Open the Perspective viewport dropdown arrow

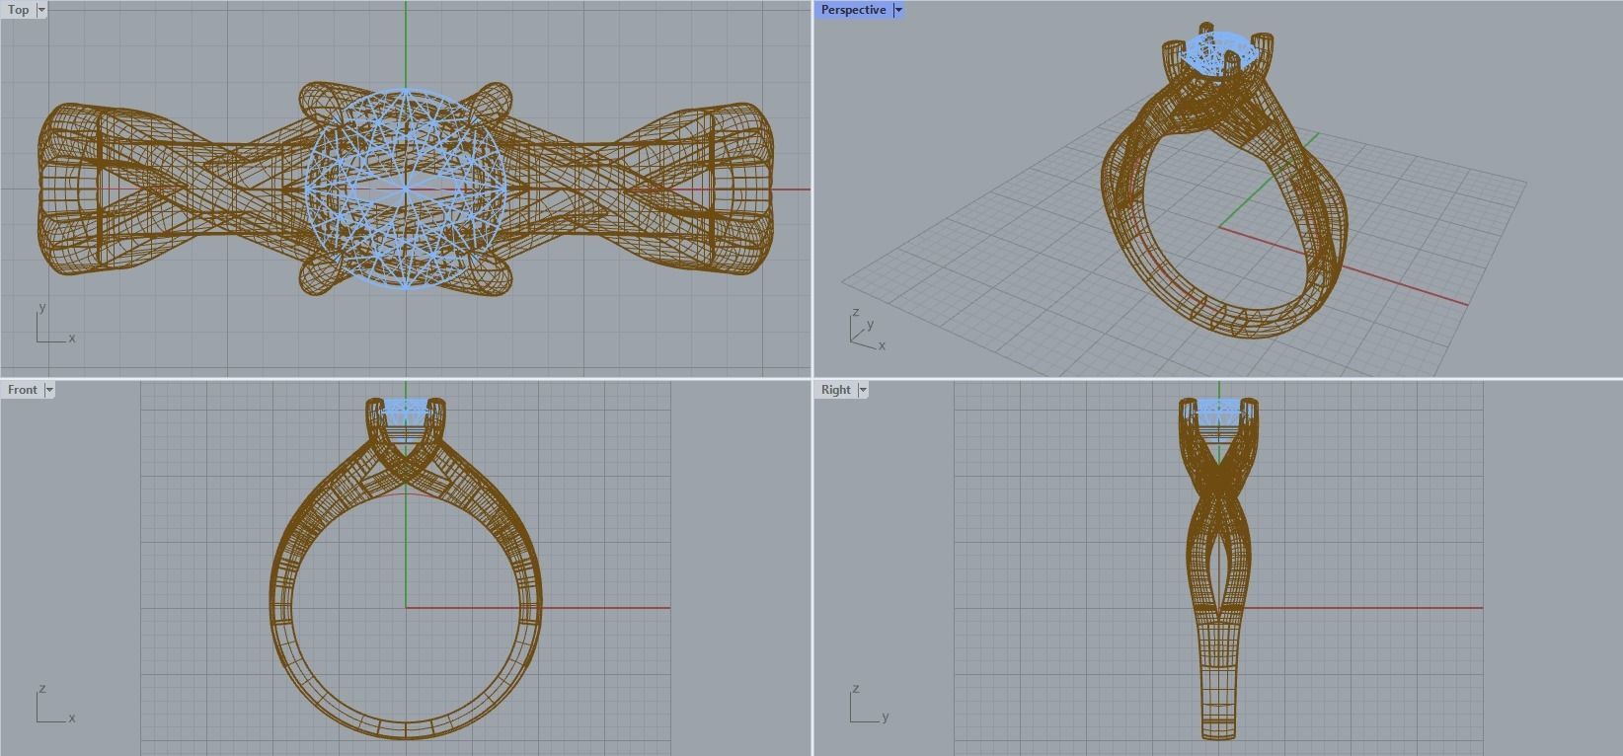point(898,10)
